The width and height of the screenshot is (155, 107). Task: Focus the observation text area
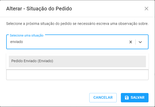[77, 75]
